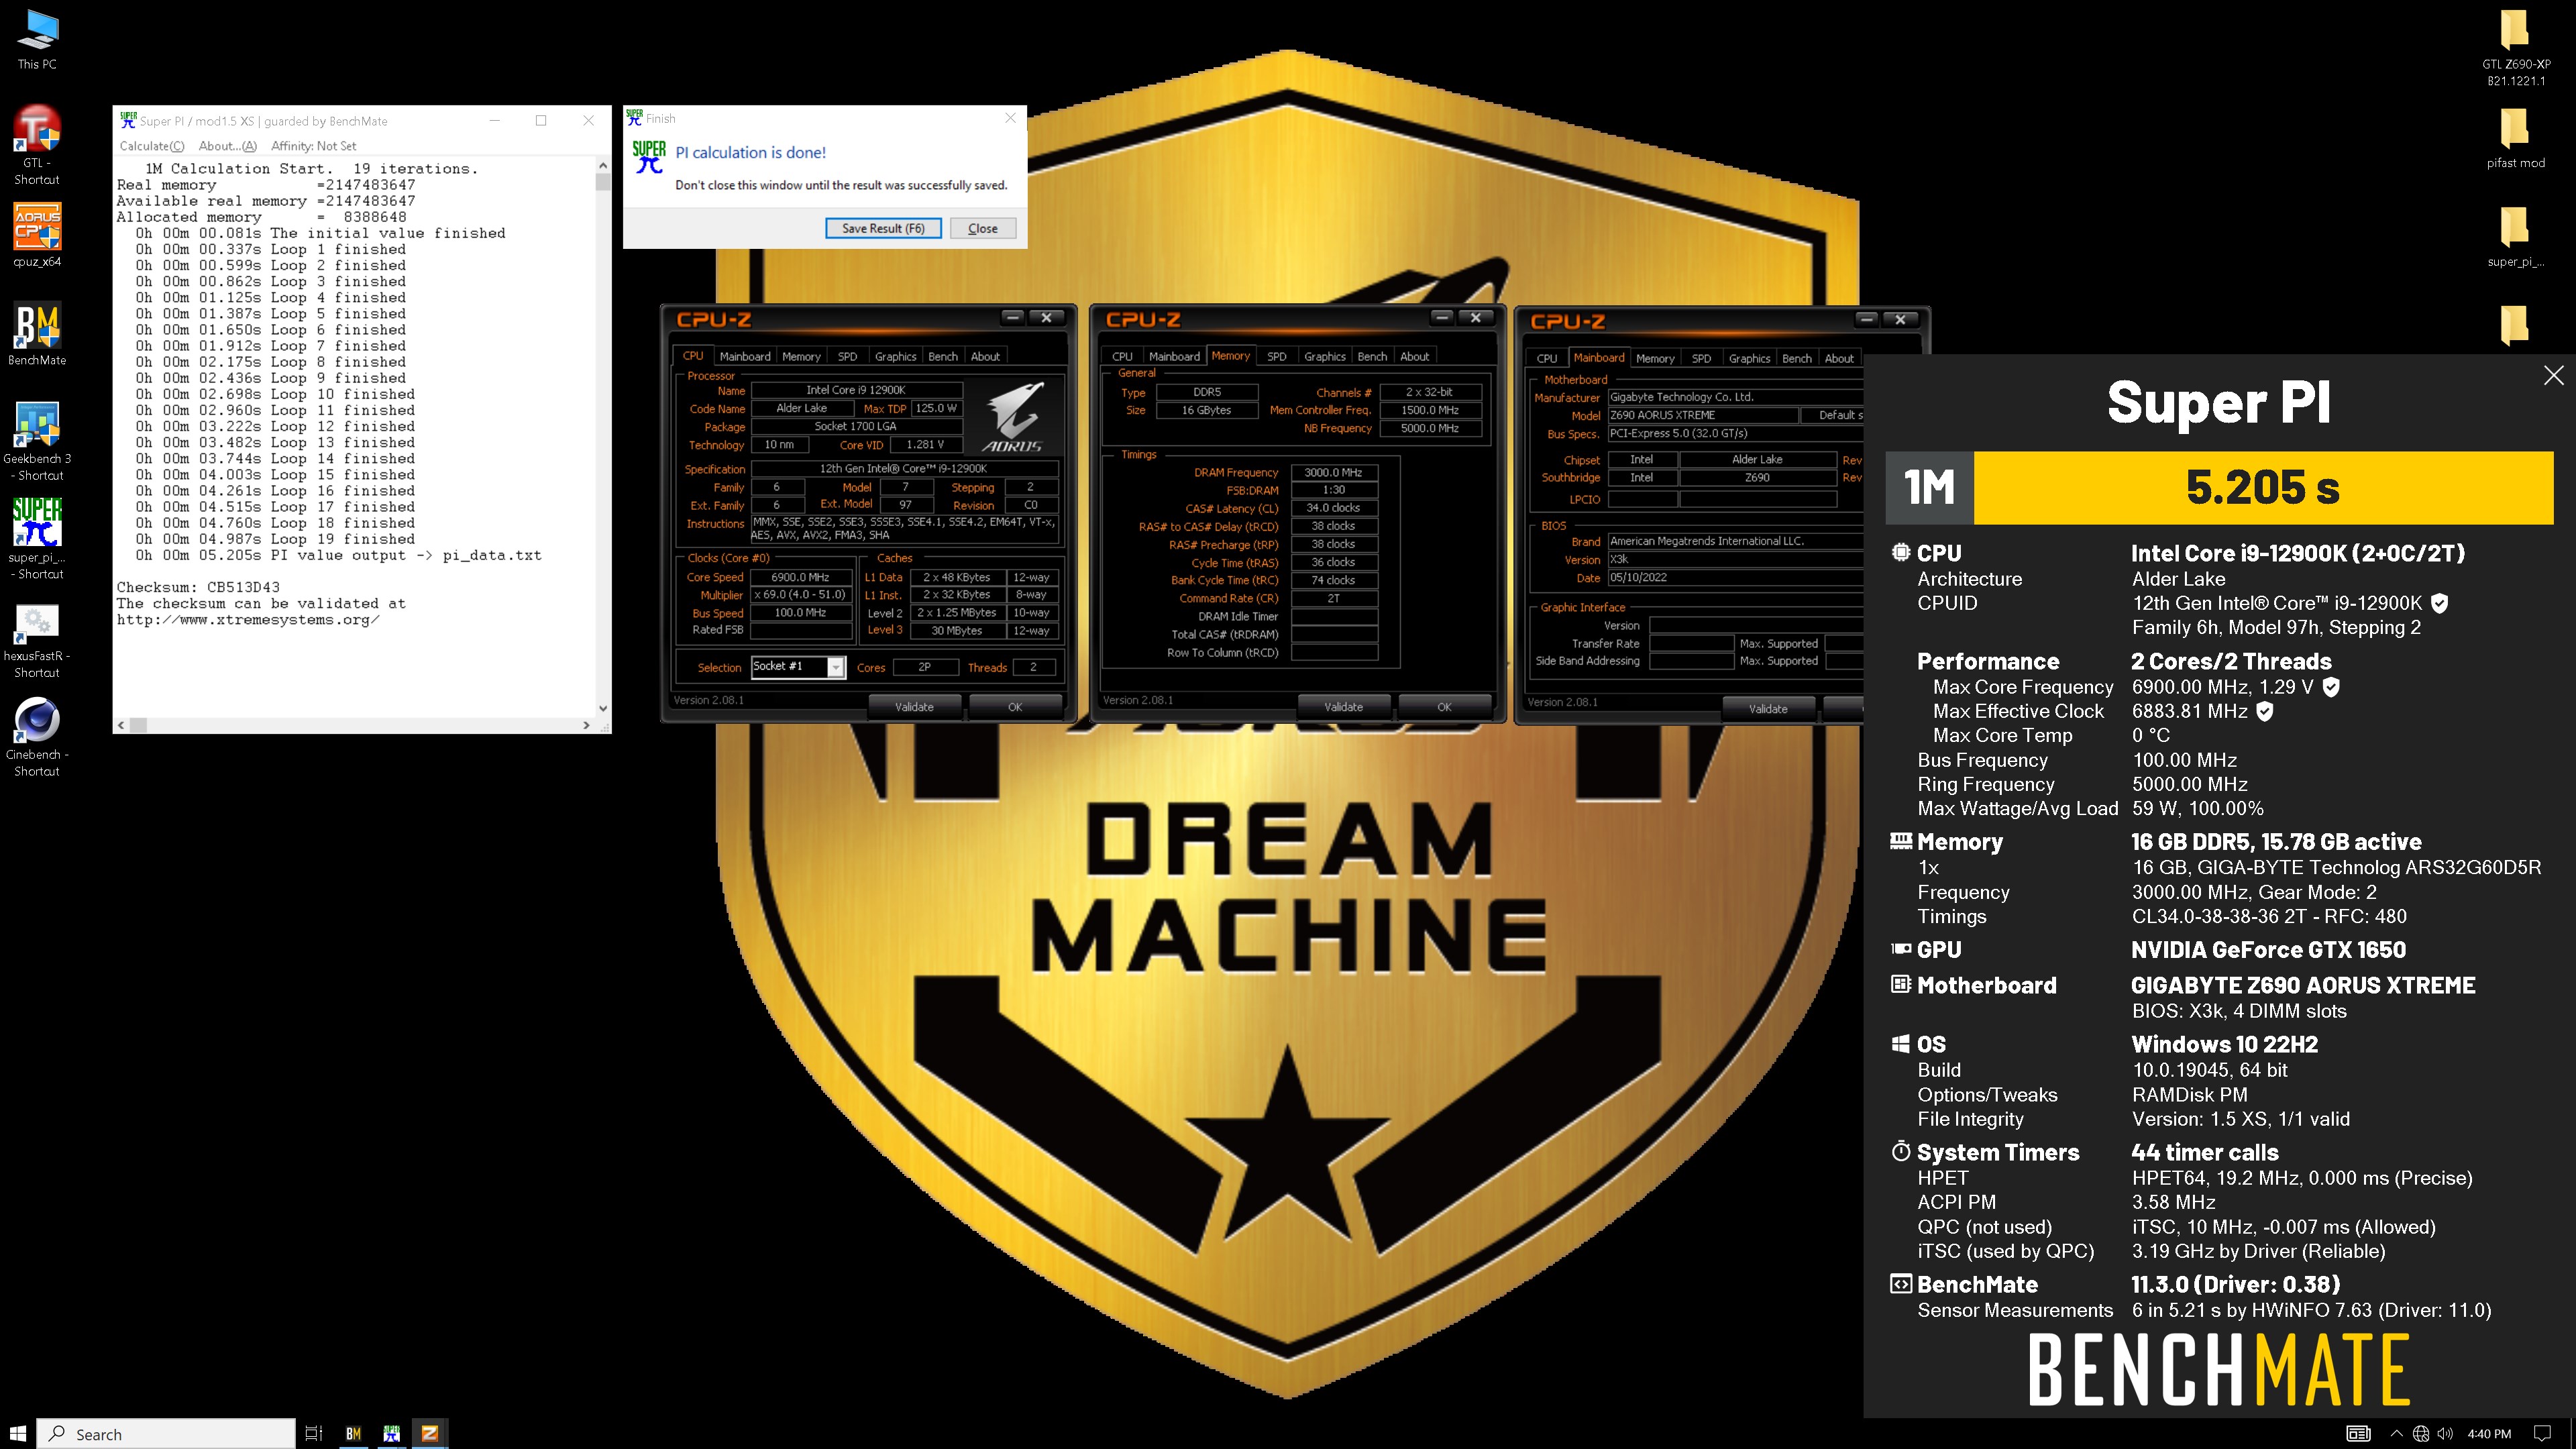Click the Super PI vertical scrollbar down arrow
Screen dimensions: 2576x1449
point(602,708)
